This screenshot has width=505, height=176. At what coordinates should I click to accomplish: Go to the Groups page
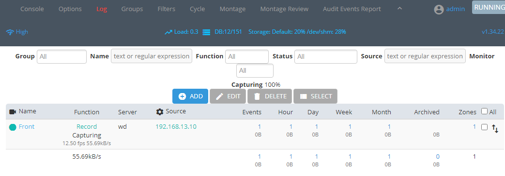pos(132,9)
